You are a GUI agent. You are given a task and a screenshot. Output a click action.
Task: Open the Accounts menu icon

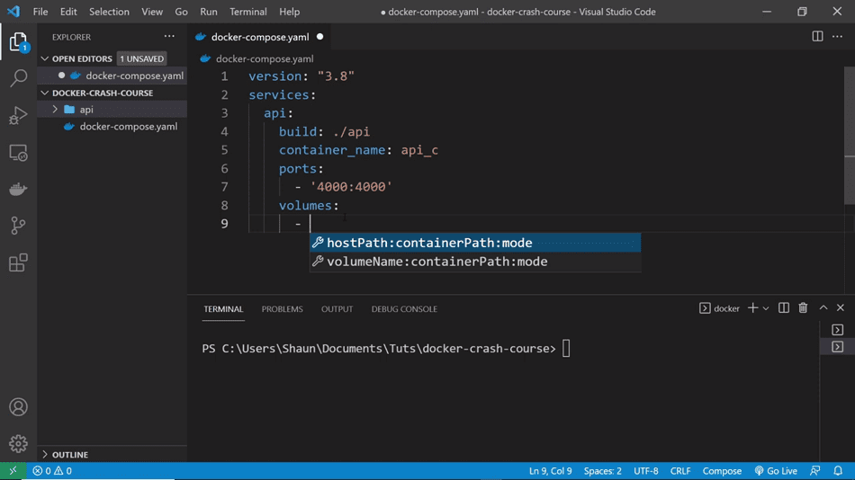click(x=18, y=407)
